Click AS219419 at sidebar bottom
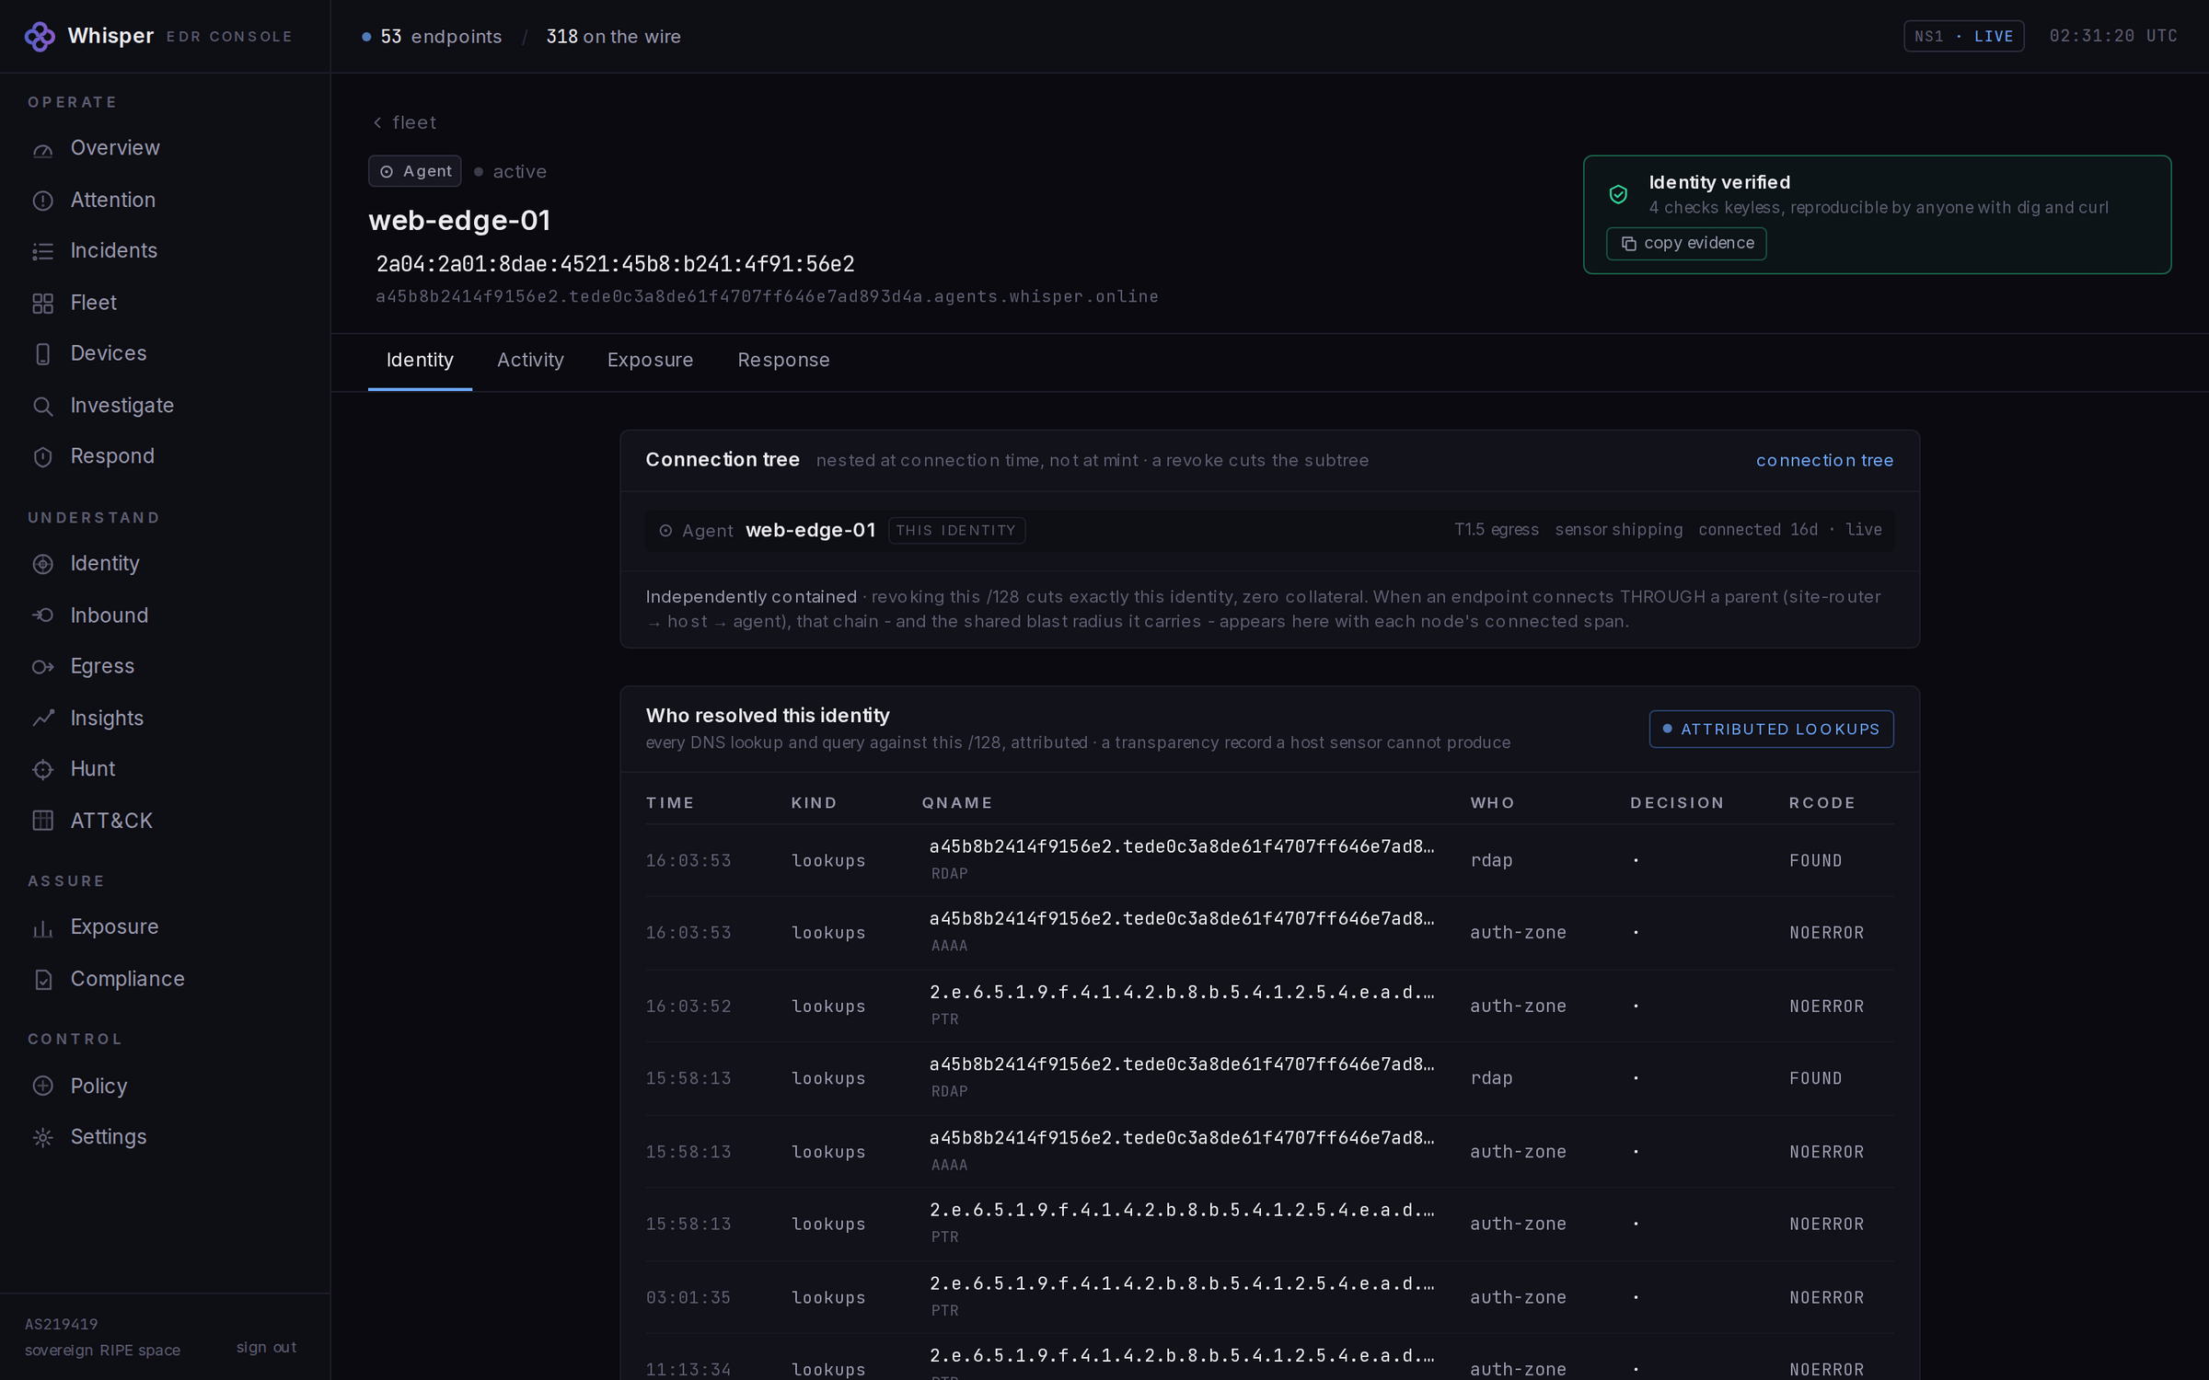Screen dimensions: 2209x1380 point(61,1325)
